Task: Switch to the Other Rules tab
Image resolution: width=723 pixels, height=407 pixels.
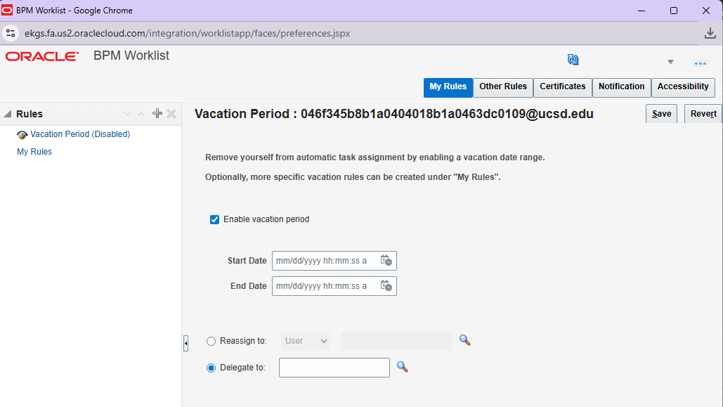Action: click(502, 87)
